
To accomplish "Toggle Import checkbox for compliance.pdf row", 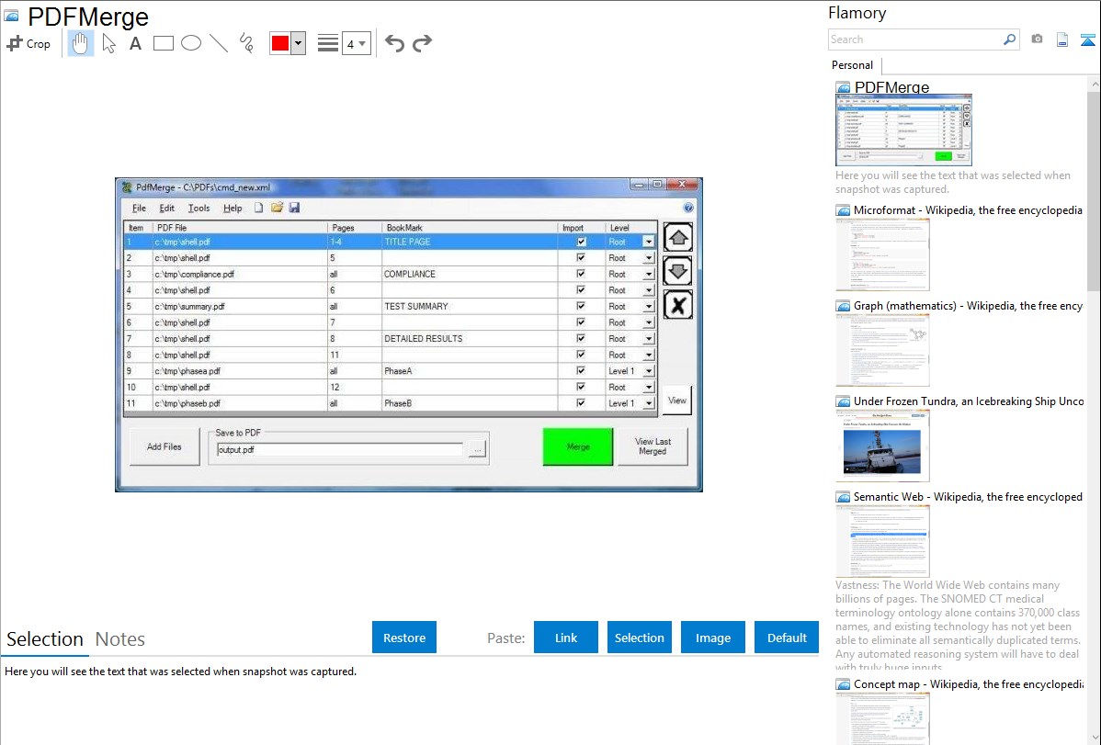I will (x=581, y=275).
